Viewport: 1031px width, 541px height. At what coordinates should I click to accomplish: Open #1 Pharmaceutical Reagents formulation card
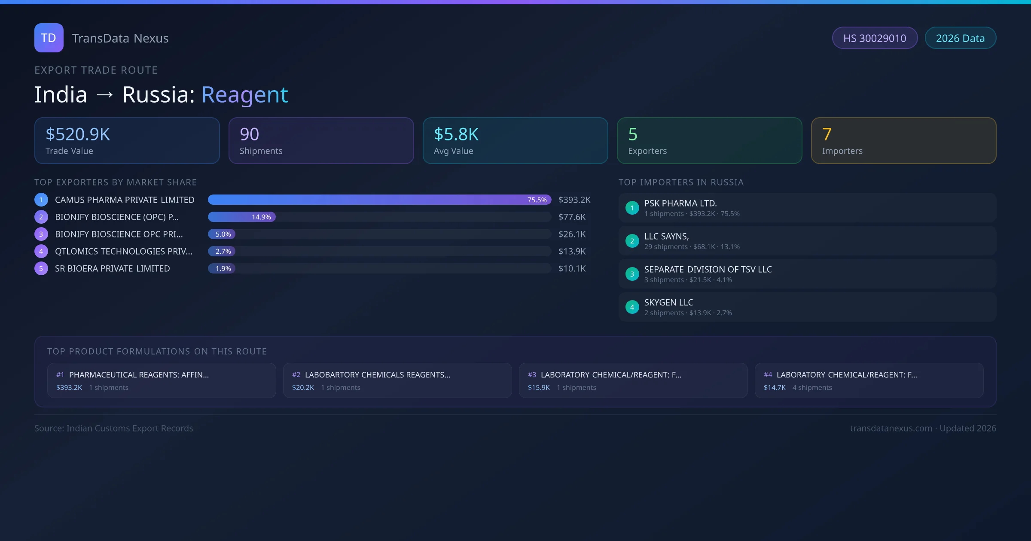point(162,380)
